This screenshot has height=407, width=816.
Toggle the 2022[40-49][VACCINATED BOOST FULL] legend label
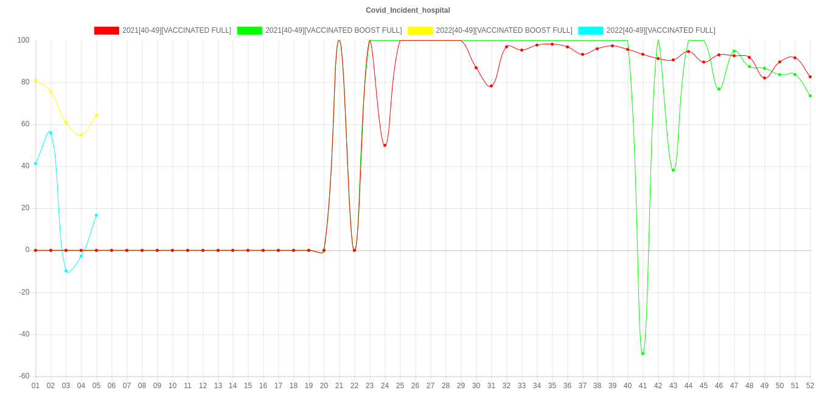click(503, 30)
